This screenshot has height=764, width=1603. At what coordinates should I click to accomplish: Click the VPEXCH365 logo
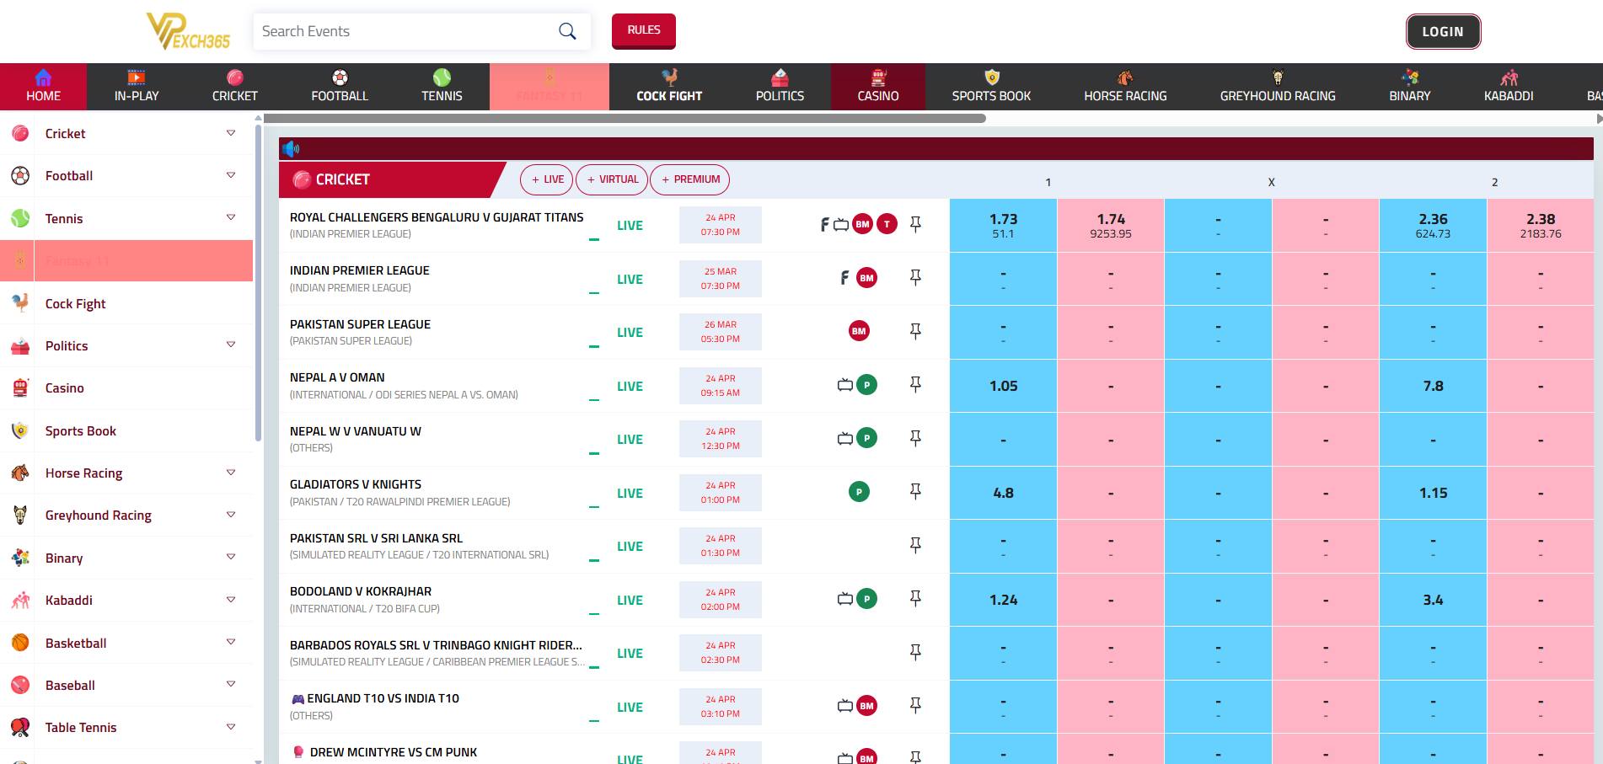click(188, 31)
